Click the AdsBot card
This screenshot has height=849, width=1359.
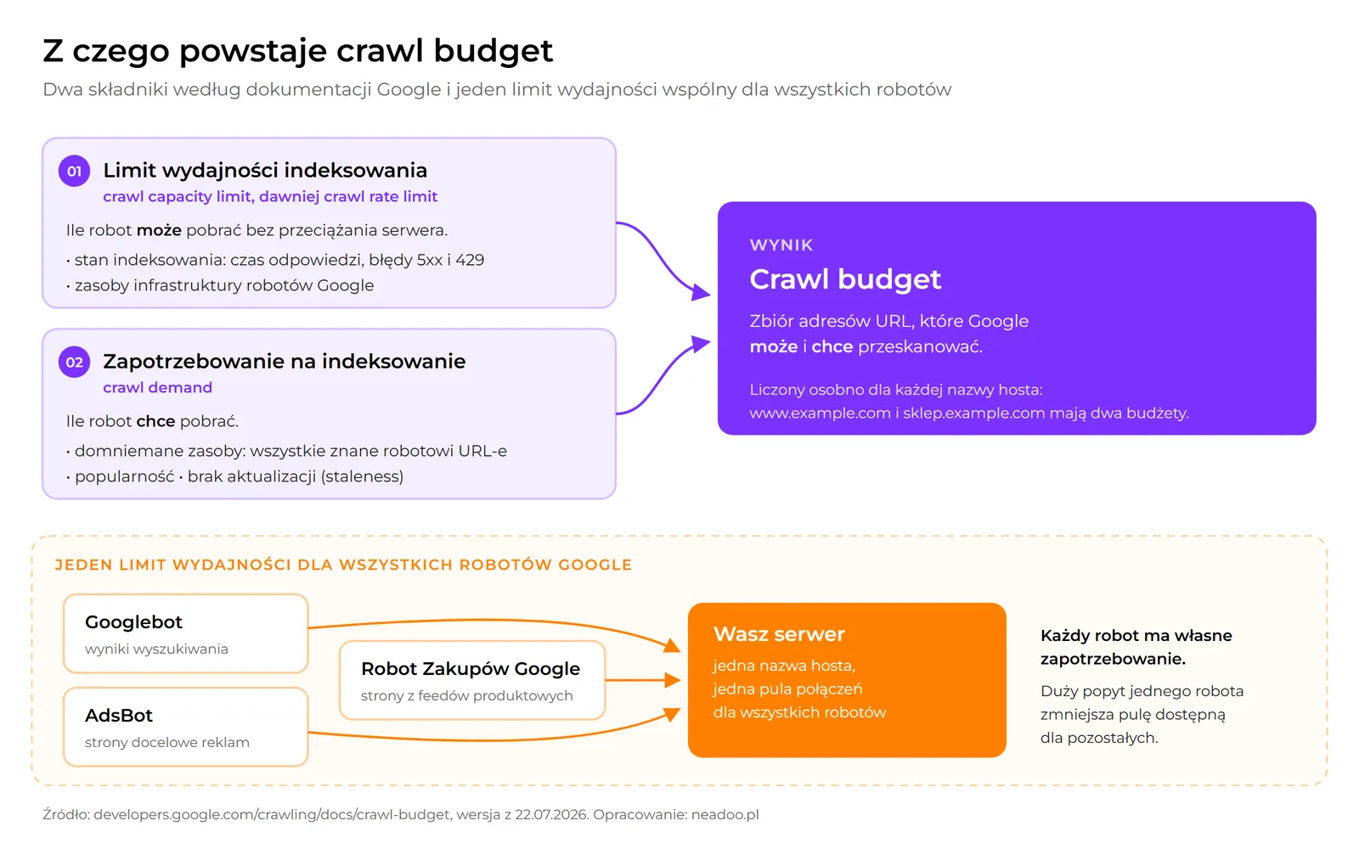point(185,727)
